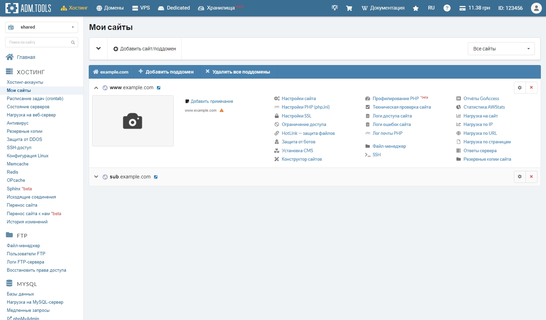The image size is (546, 320).
Task: Open settings gear for www.example.com
Action: click(x=520, y=87)
